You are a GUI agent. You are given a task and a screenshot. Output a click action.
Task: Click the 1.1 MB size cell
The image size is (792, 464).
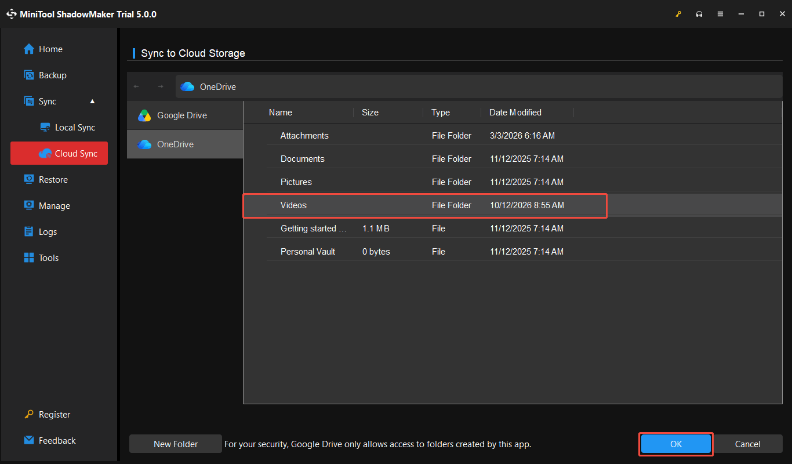coord(376,229)
